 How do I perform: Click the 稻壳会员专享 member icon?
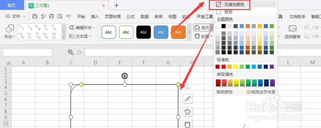[248, 92]
